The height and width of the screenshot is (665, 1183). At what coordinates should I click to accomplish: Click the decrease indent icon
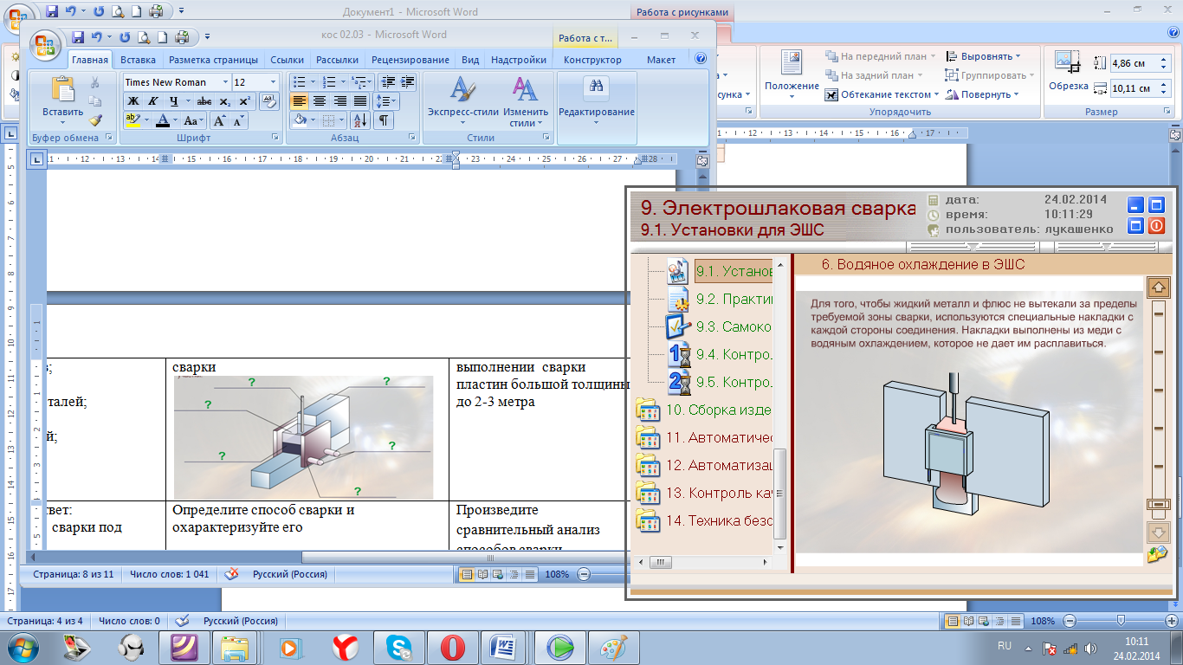pyautogui.click(x=388, y=82)
